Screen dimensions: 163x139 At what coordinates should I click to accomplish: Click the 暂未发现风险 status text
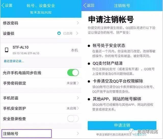click(x=41, y=12)
